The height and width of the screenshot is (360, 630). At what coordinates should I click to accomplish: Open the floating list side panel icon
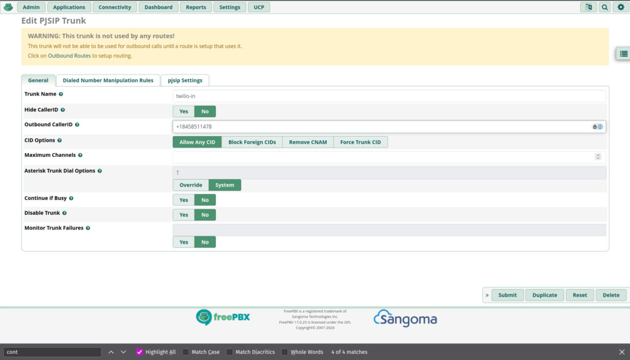click(623, 54)
